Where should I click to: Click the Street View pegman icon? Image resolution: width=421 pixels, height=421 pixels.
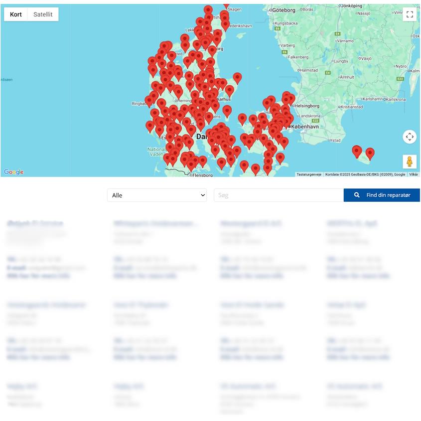(410, 162)
